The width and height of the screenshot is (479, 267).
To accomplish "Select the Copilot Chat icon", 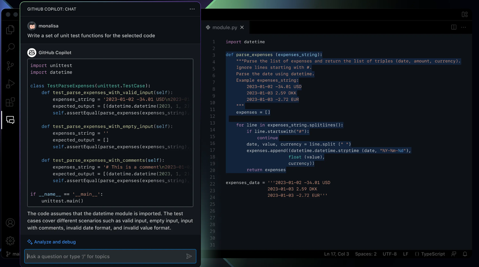I will coord(10,120).
